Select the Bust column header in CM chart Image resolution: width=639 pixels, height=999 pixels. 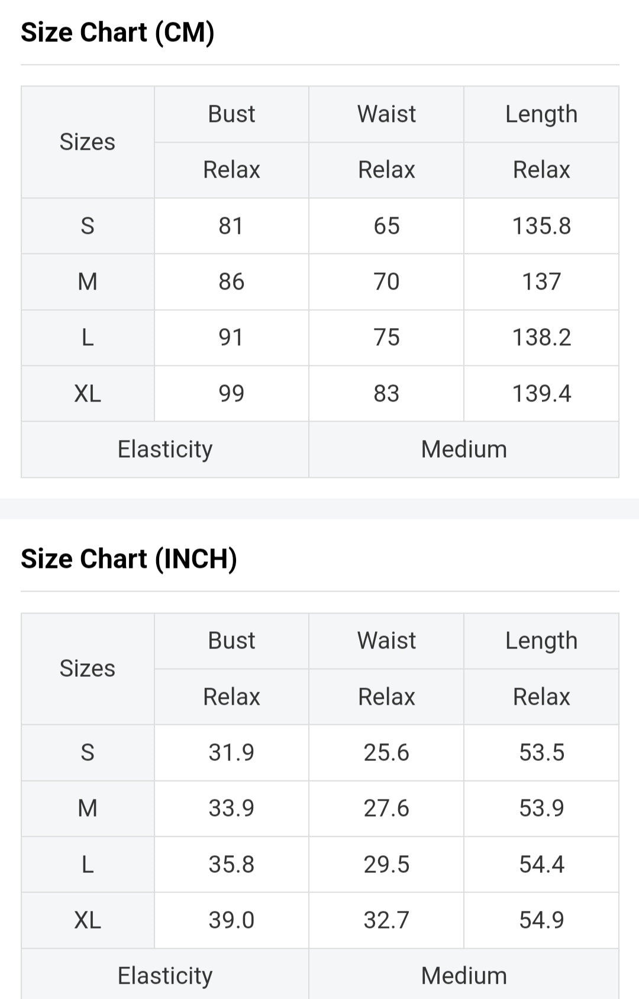[x=231, y=114]
